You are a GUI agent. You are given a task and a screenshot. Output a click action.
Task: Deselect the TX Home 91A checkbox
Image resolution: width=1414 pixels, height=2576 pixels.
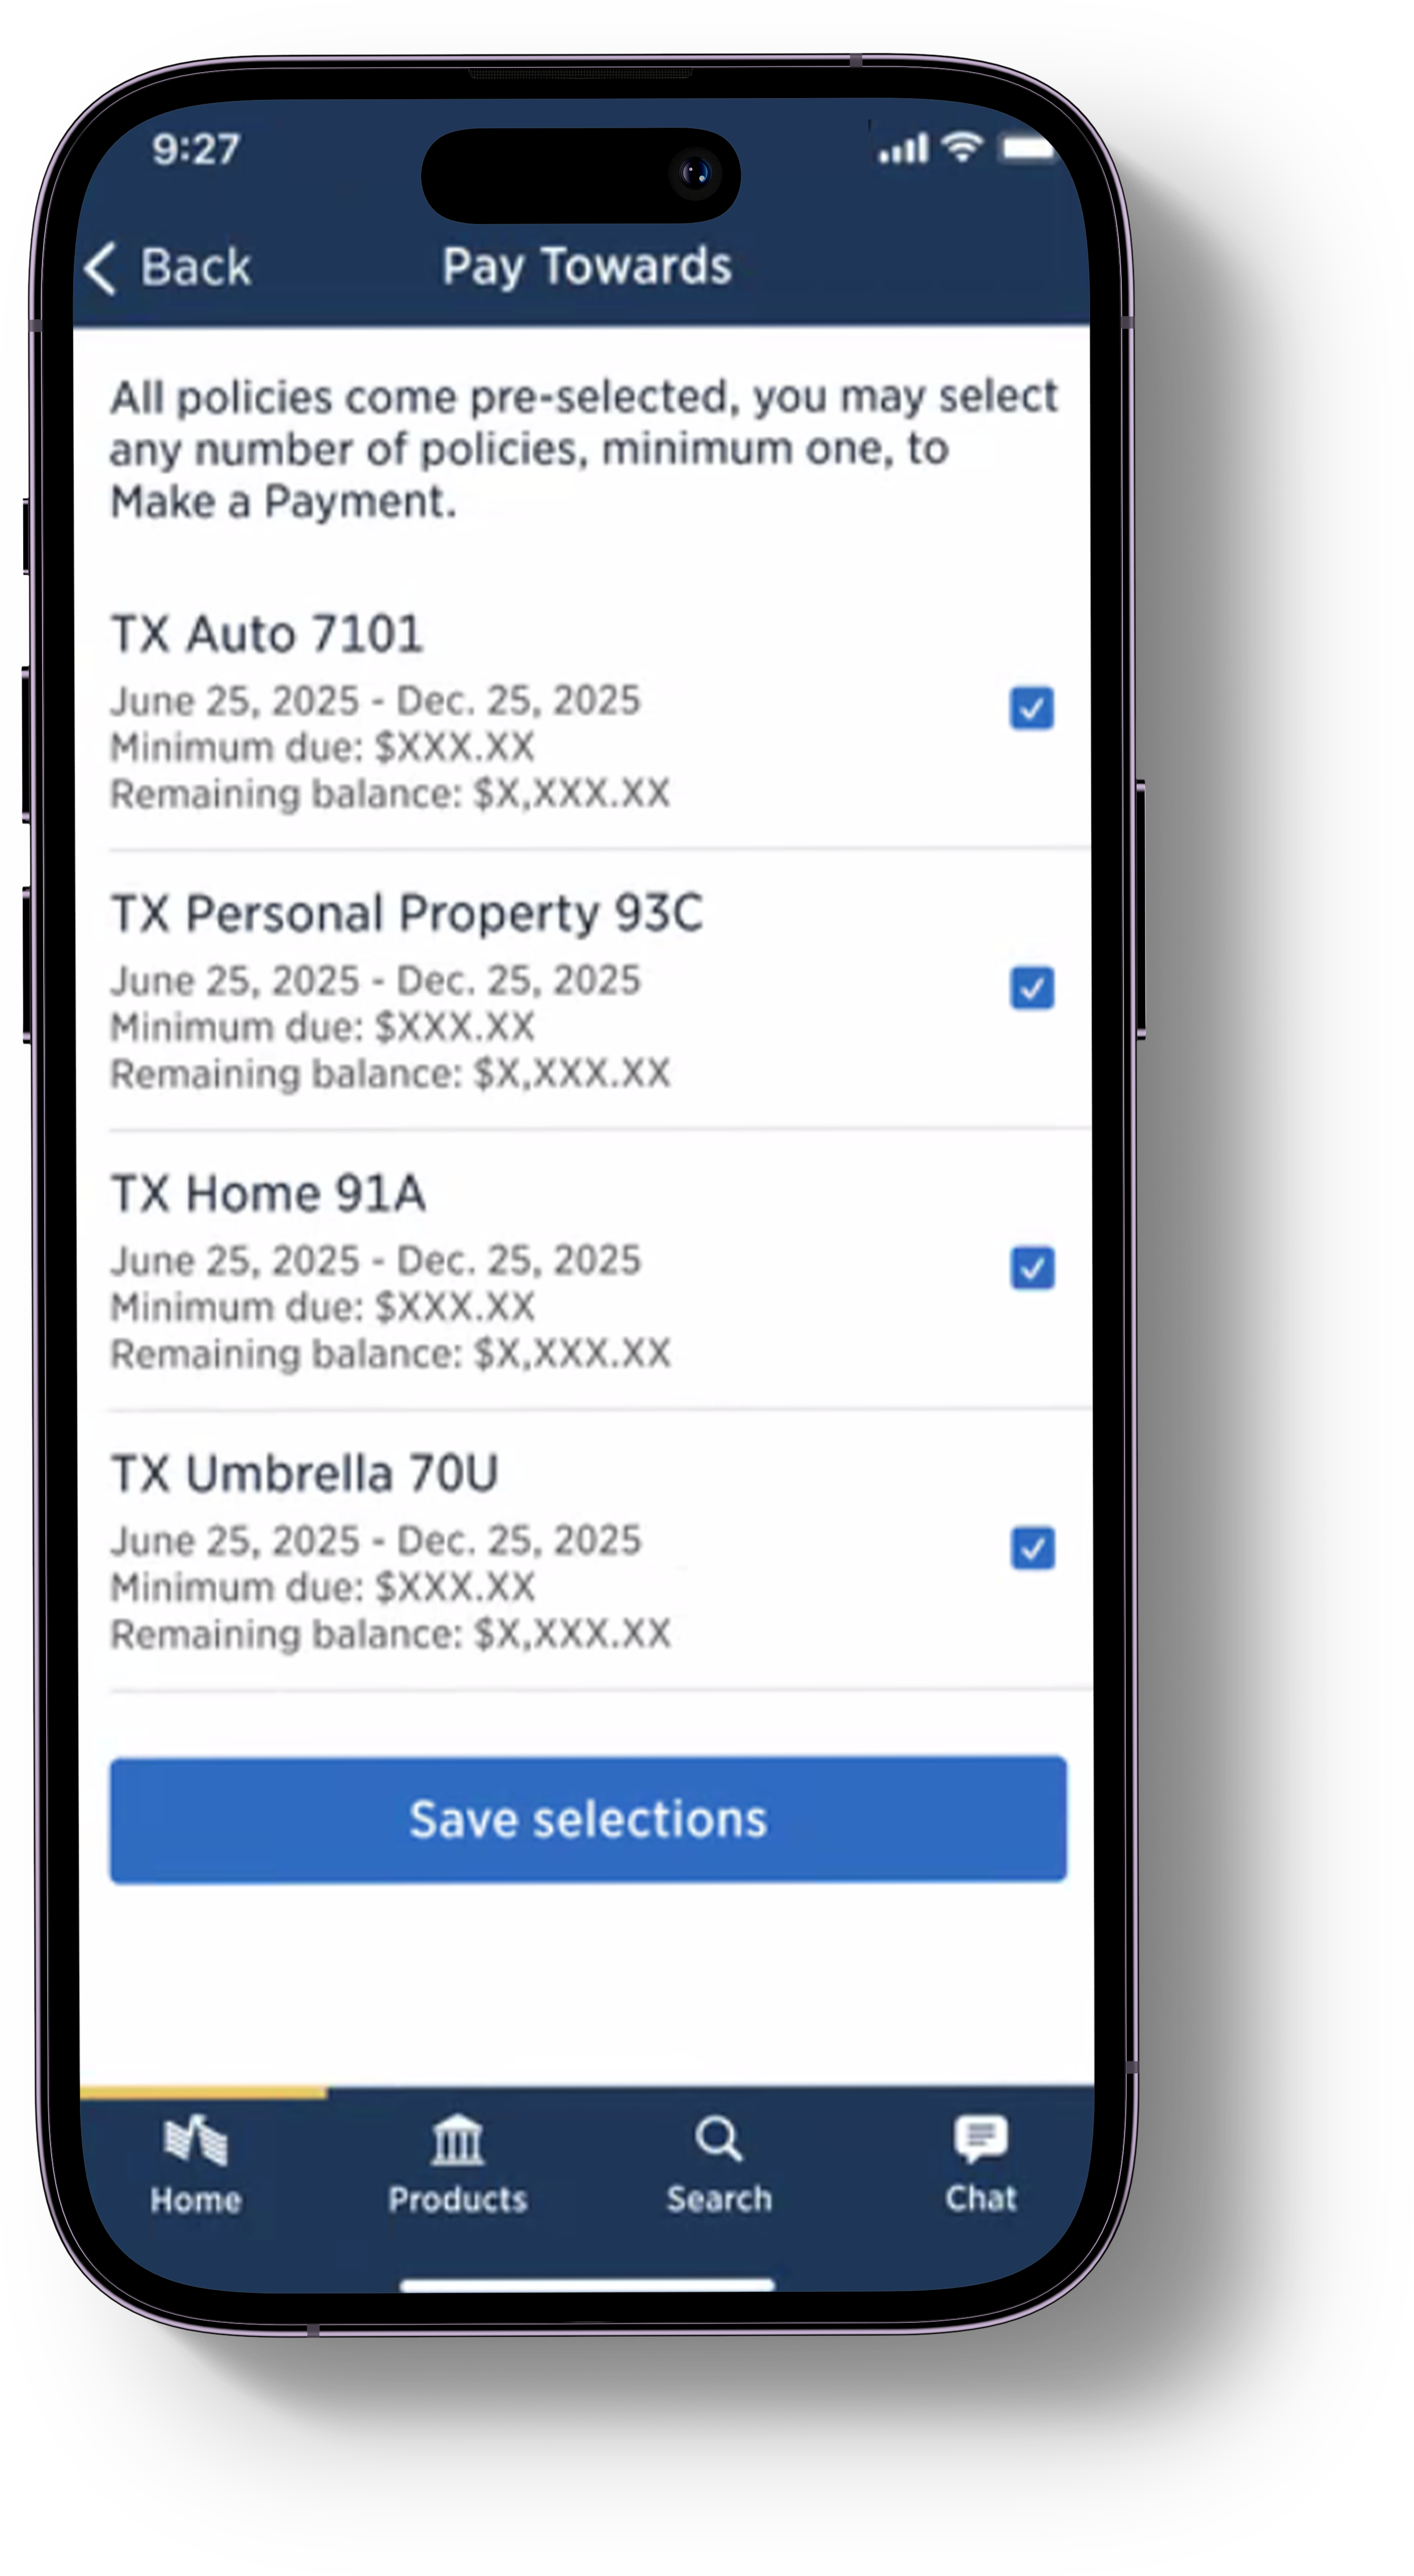point(1031,1268)
